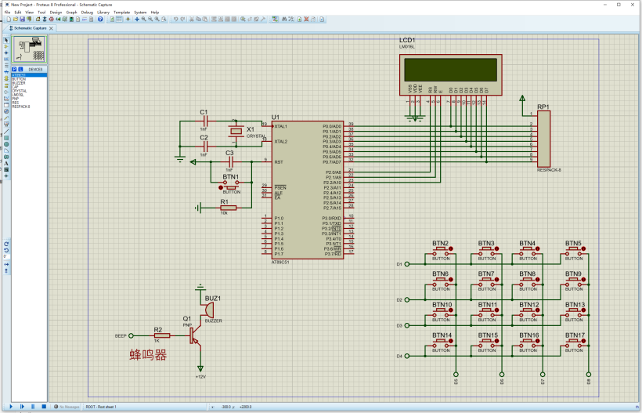Switch to the Schematic Capture tab

pyautogui.click(x=30, y=27)
